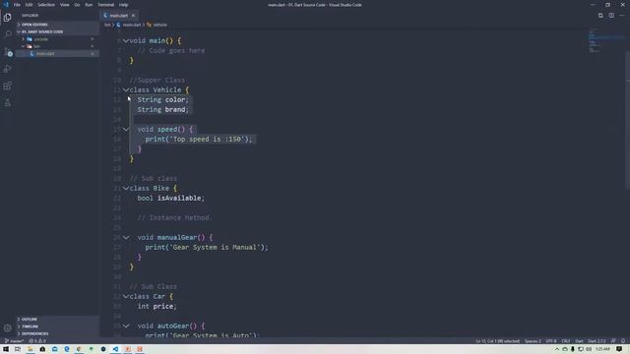The height and width of the screenshot is (354, 630).
Task: Open Microsoft Edge from the taskbar
Action: coord(67,349)
